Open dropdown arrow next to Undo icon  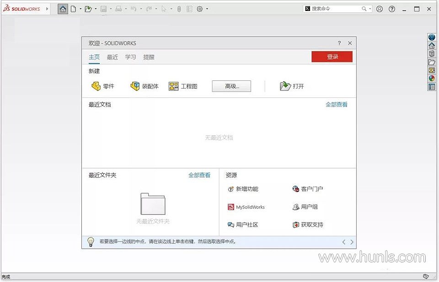tap(141, 9)
